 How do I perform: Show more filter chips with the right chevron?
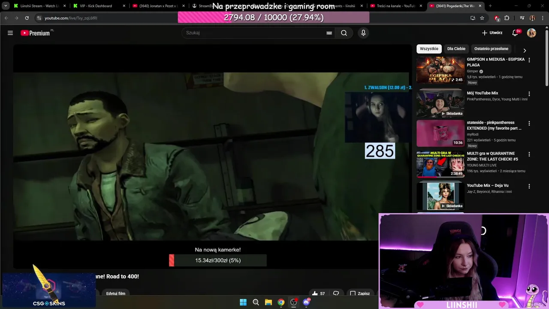click(x=524, y=51)
